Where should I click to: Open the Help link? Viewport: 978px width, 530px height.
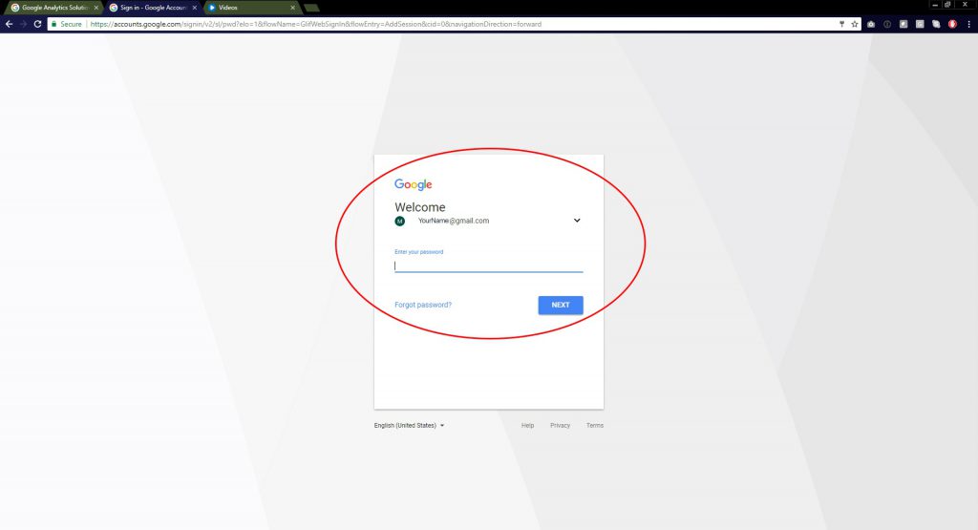[x=527, y=425]
